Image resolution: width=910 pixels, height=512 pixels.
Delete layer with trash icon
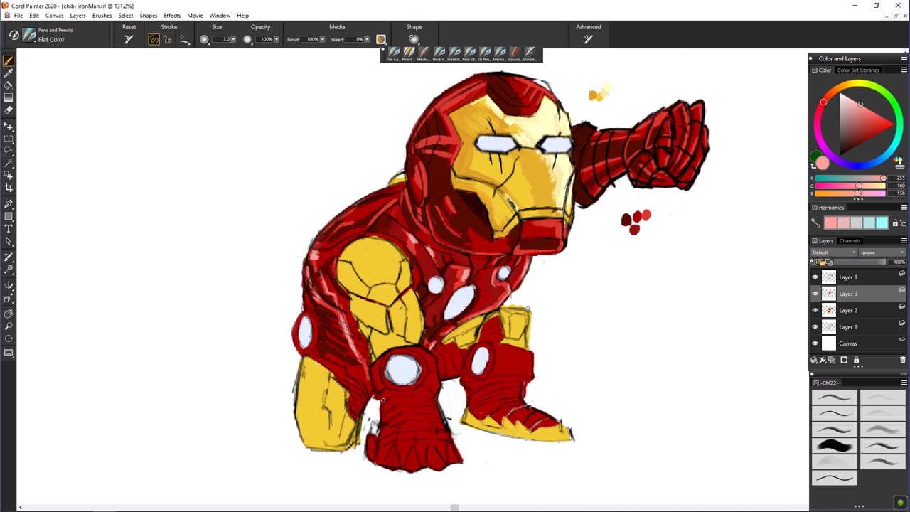pyautogui.click(x=903, y=361)
